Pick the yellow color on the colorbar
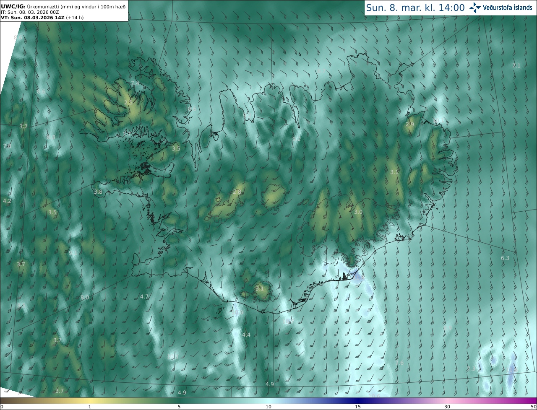The height and width of the screenshot is (410, 537). (89, 400)
